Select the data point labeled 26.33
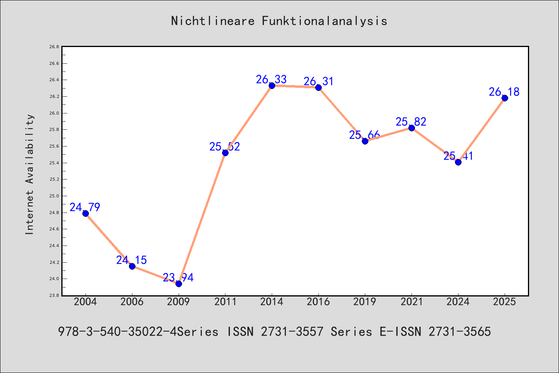Viewport: 559px width, 373px height. (272, 85)
